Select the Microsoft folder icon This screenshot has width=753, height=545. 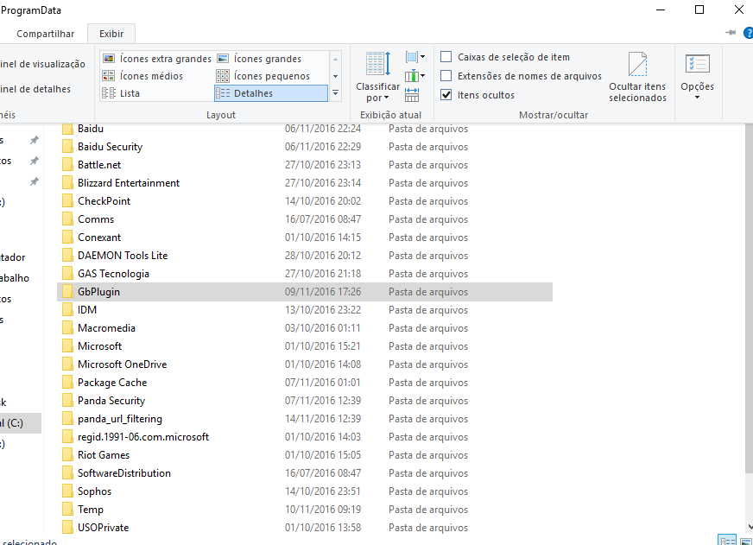click(x=67, y=346)
